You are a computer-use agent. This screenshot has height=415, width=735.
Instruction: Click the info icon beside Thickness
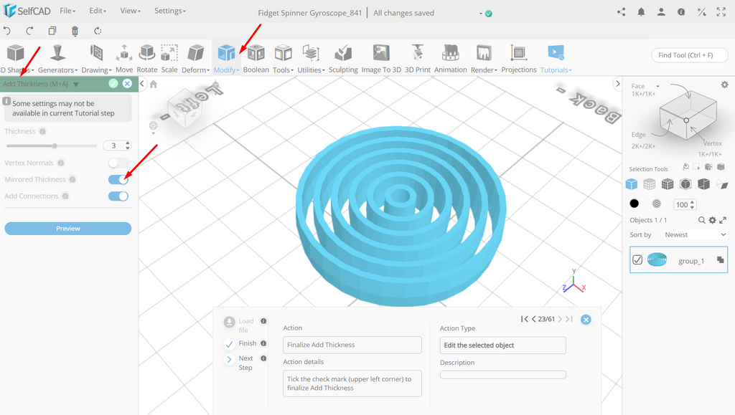tap(42, 131)
